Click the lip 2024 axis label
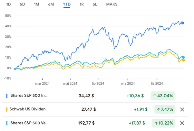The width and height of the screenshot is (194, 131). 98,84
